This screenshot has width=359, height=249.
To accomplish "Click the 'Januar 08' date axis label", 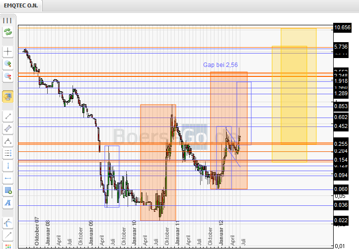I will tap(48, 233).
